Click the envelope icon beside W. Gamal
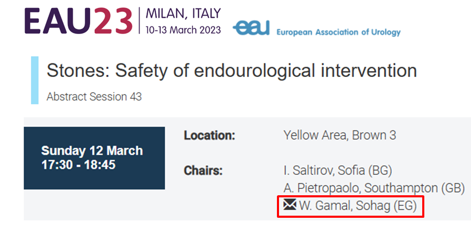Viewport: 471px width, 234px height. pyautogui.click(x=290, y=205)
